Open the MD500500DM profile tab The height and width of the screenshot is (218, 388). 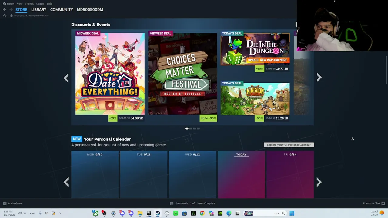coord(90,10)
